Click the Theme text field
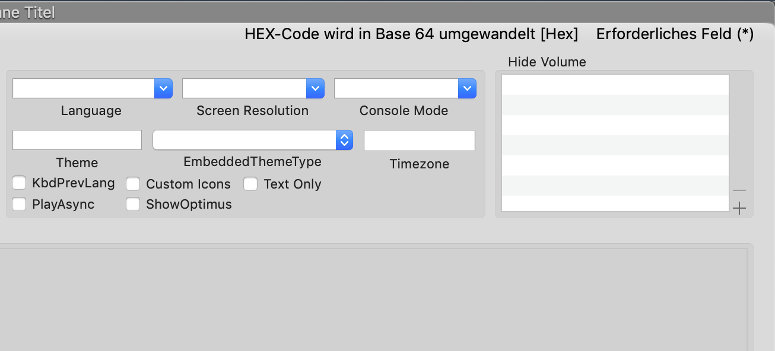The width and height of the screenshot is (775, 351). click(x=77, y=140)
